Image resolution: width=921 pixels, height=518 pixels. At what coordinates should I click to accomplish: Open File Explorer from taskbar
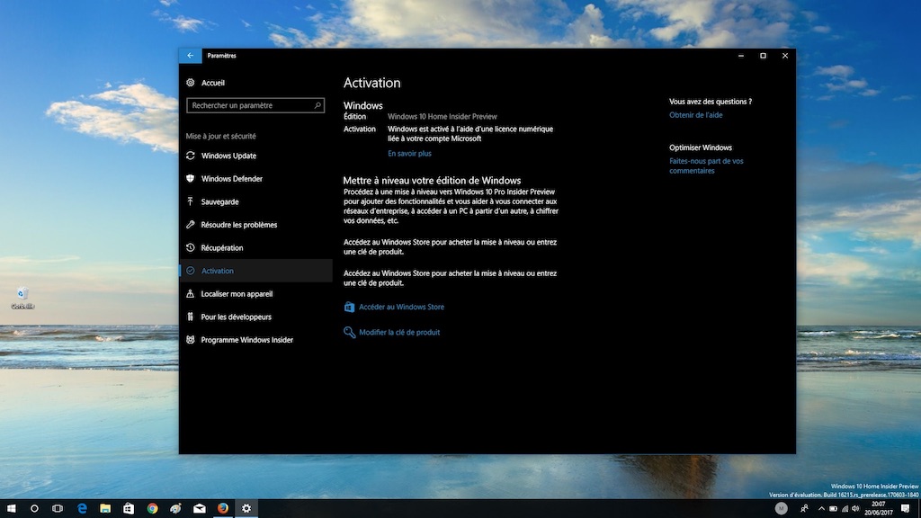click(x=105, y=509)
